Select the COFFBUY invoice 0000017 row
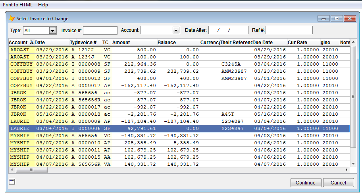 [x=179, y=85]
